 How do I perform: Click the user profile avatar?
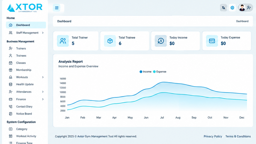242,8
